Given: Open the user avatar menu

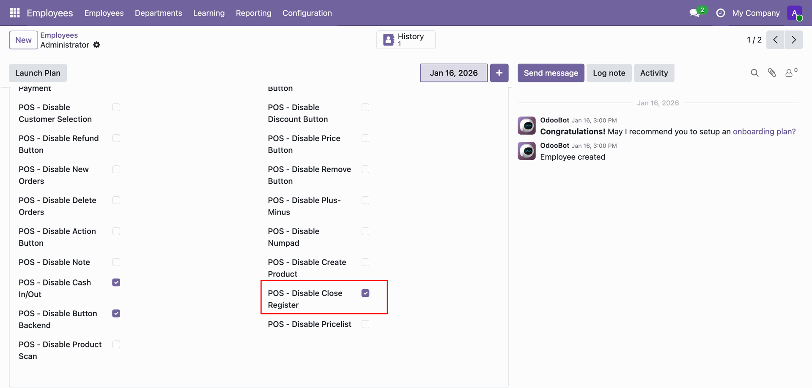Looking at the screenshot, I should 795,13.
